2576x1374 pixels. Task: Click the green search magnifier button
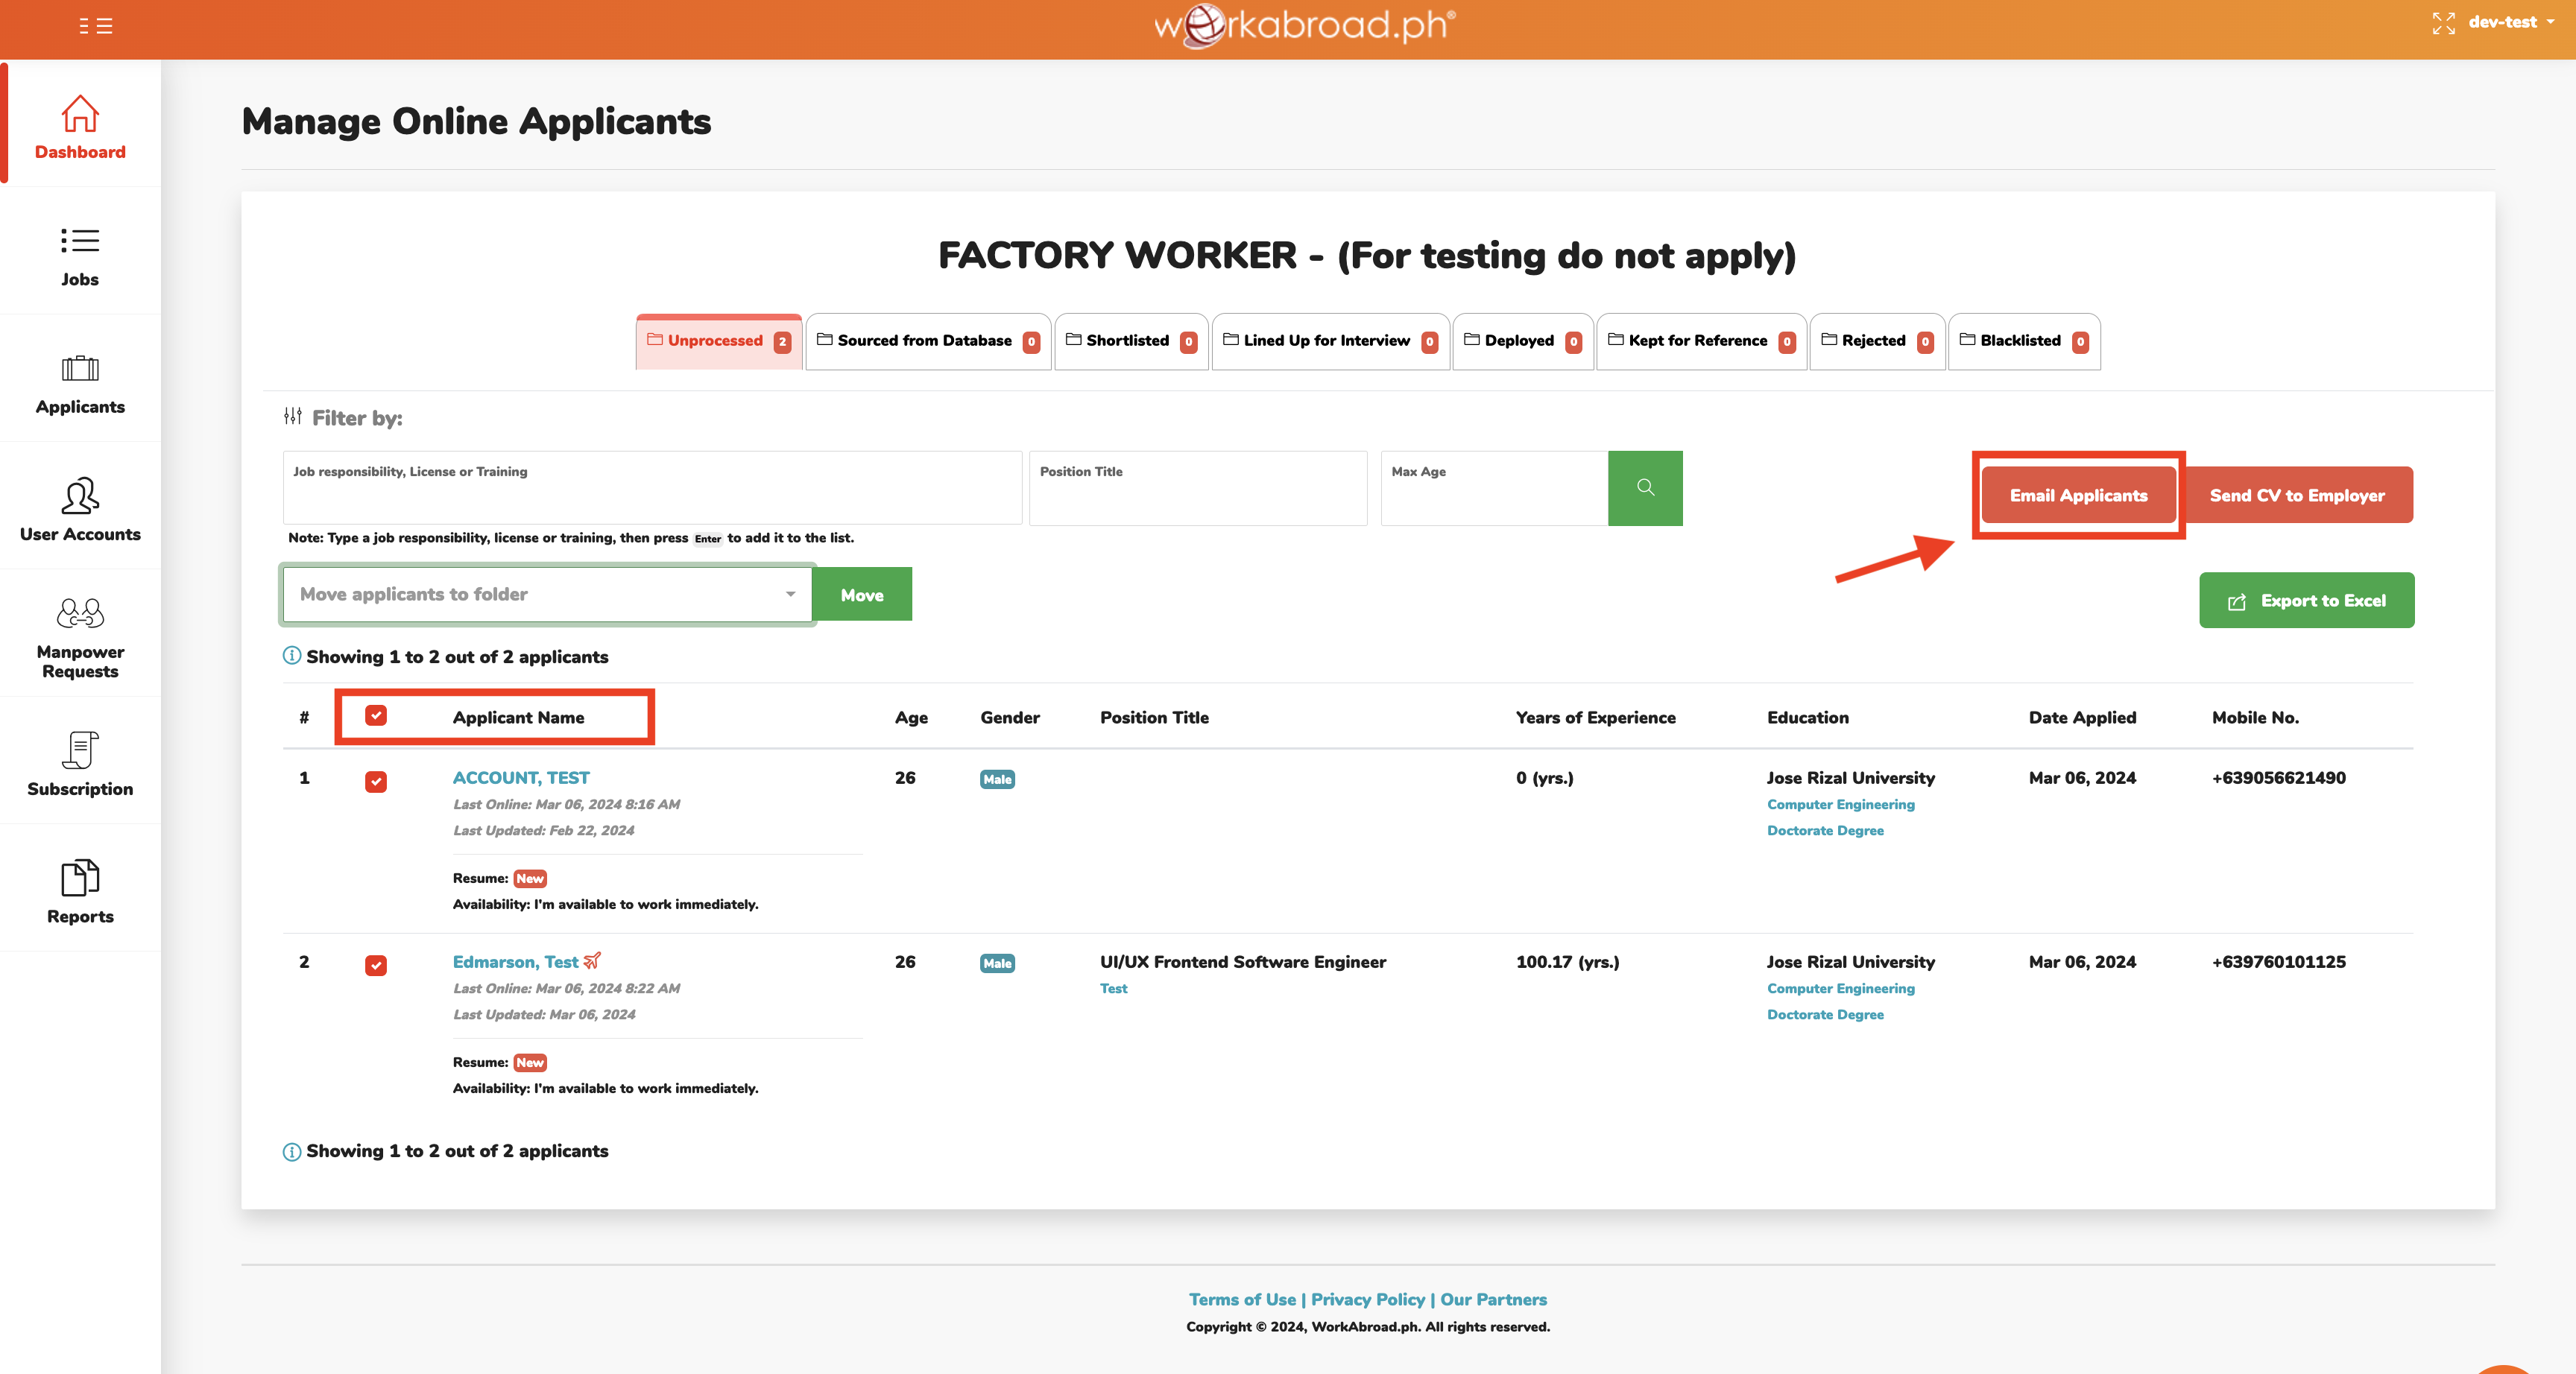click(x=1645, y=488)
